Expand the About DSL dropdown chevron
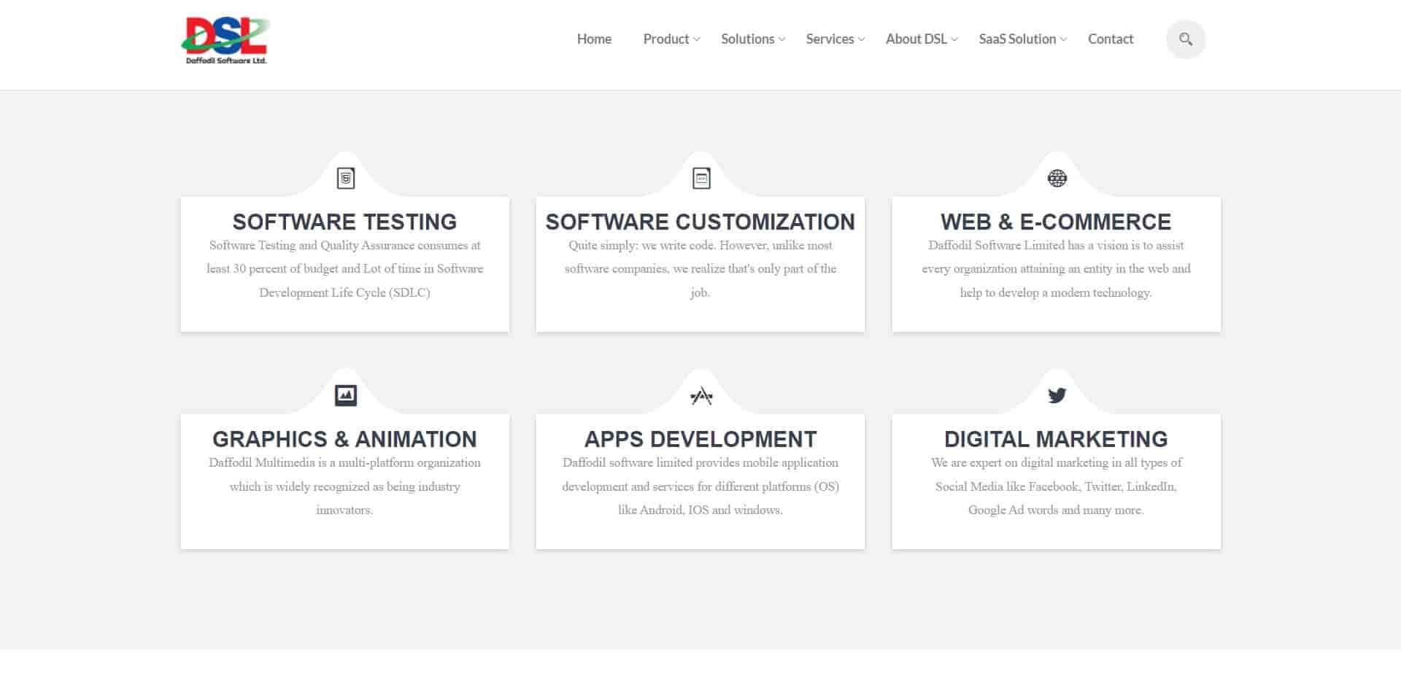 [954, 39]
